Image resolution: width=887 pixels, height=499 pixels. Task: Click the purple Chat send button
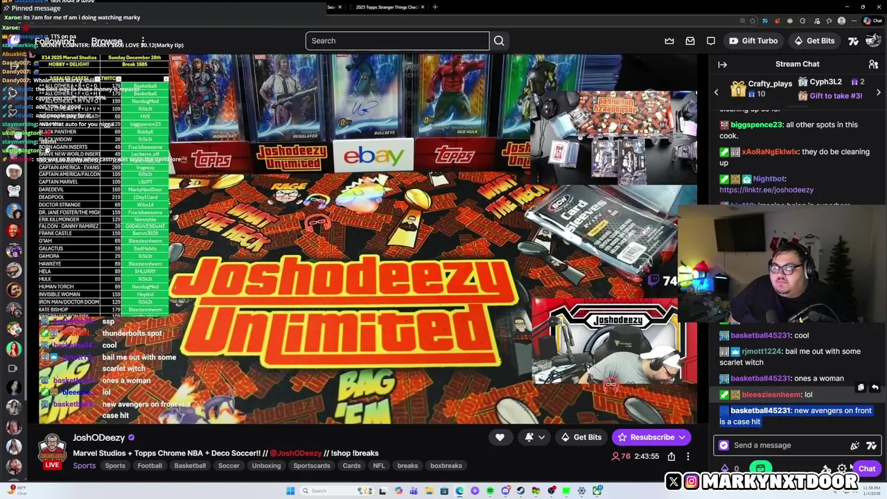click(x=866, y=469)
